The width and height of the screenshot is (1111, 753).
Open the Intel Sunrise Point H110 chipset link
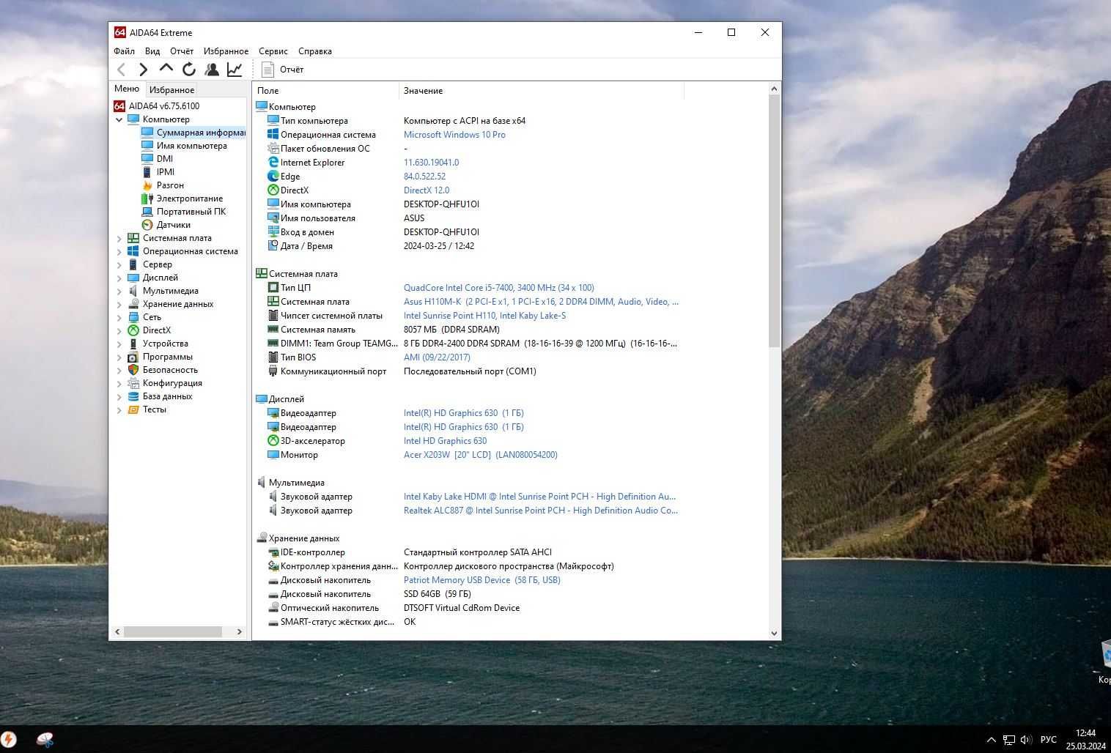[x=484, y=316]
